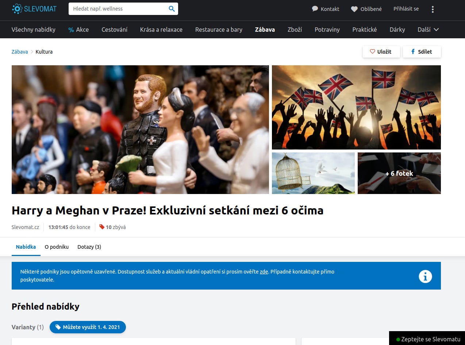Click the tag icon on 'Můžete využít 1. 4. 2021'

point(58,327)
